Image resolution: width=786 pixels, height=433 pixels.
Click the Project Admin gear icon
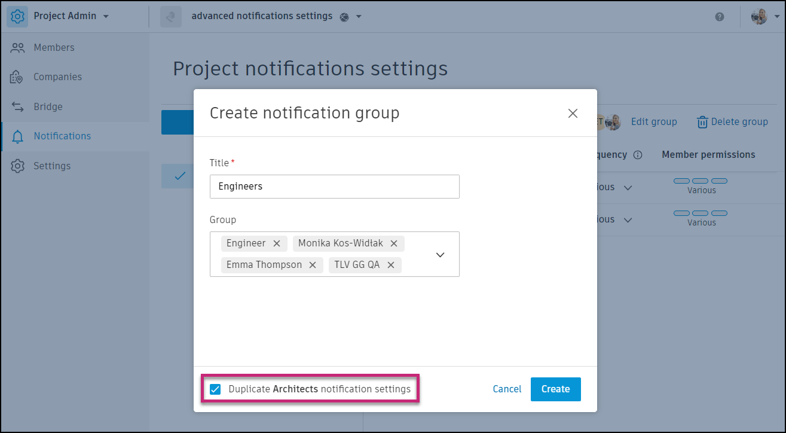click(17, 16)
